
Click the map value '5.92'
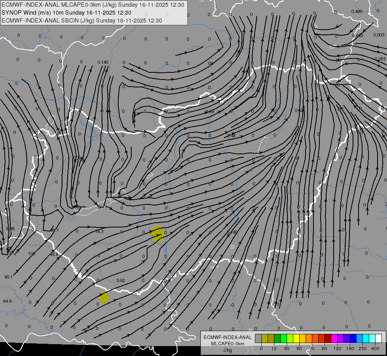pyautogui.click(x=121, y=280)
